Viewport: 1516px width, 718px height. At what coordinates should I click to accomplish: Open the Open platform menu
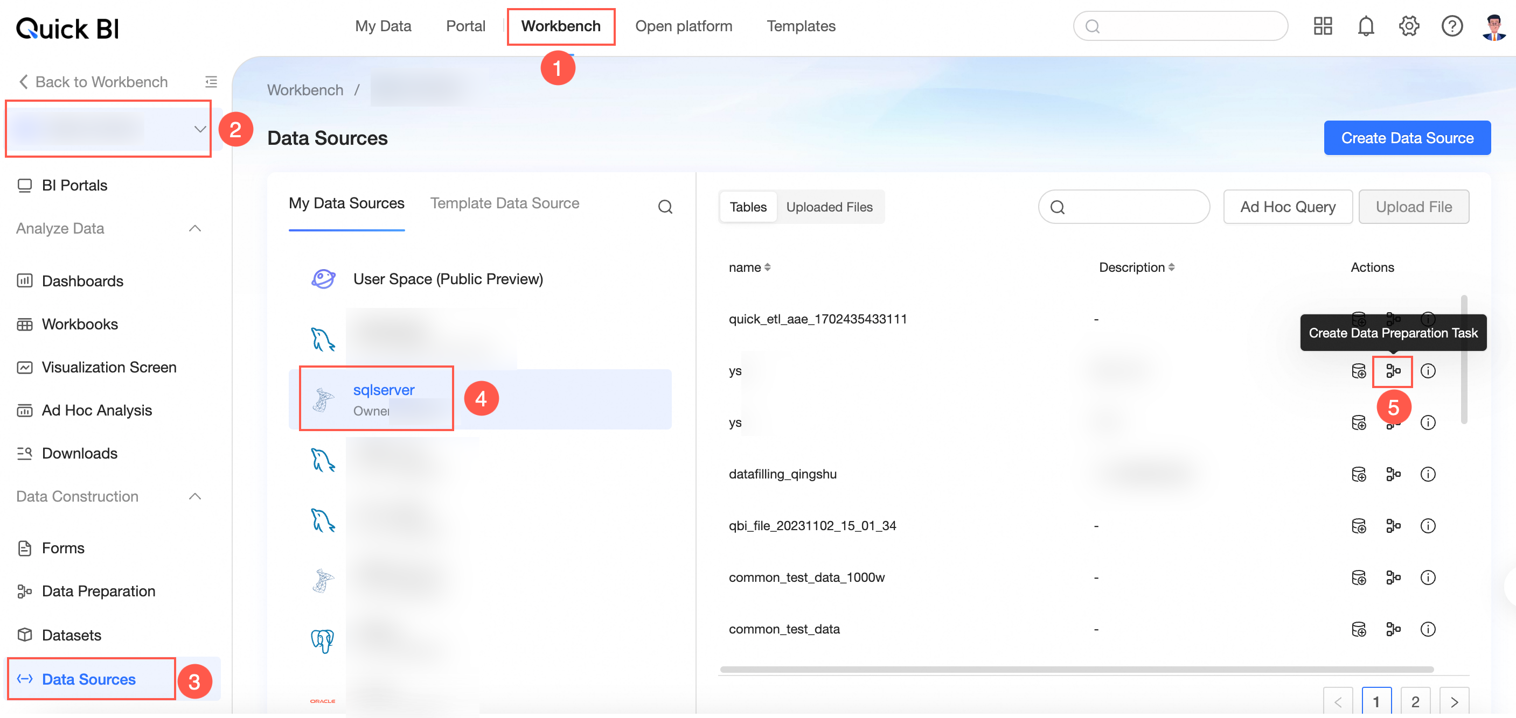coord(683,26)
